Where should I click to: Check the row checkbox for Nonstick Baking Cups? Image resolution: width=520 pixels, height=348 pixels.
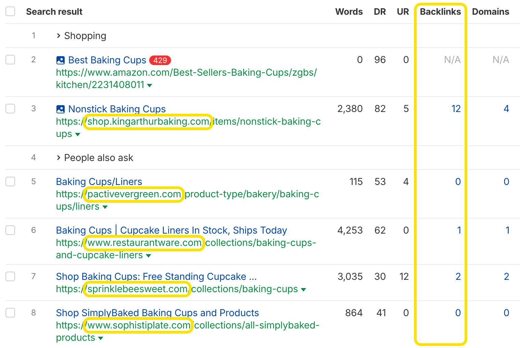point(10,109)
